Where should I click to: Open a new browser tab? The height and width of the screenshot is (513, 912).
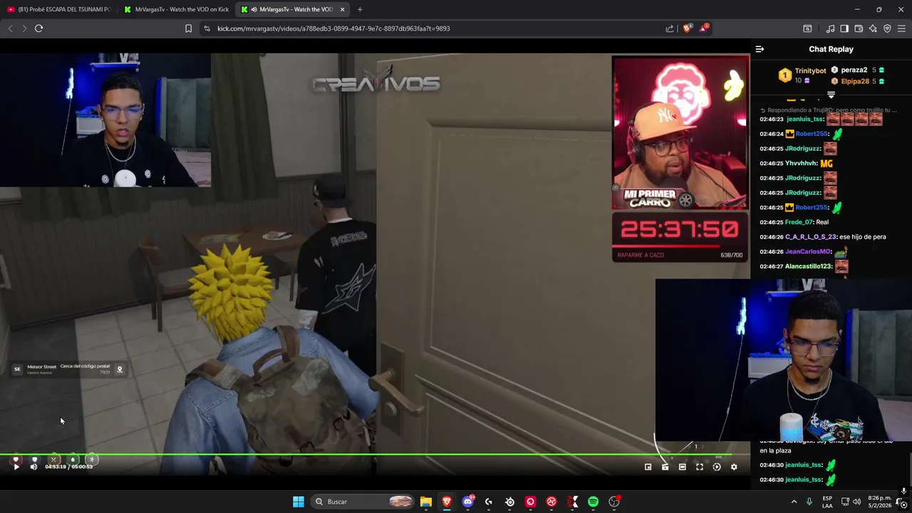click(360, 9)
